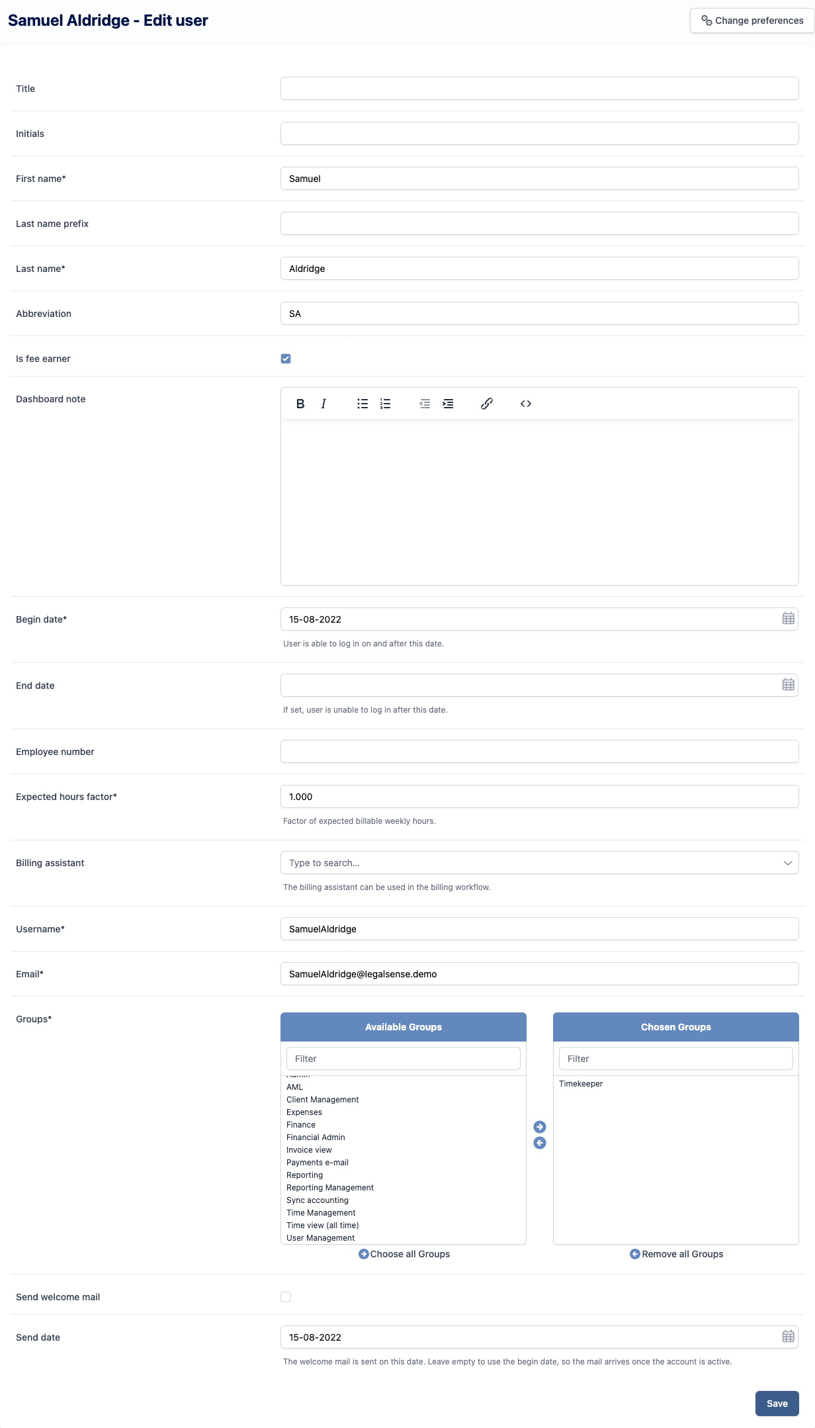Toggle italic formatting in Dashboard note

[x=323, y=404]
